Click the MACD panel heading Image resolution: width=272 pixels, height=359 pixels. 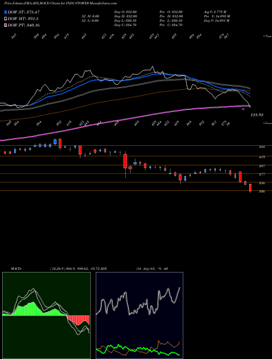pyautogui.click(x=16, y=269)
